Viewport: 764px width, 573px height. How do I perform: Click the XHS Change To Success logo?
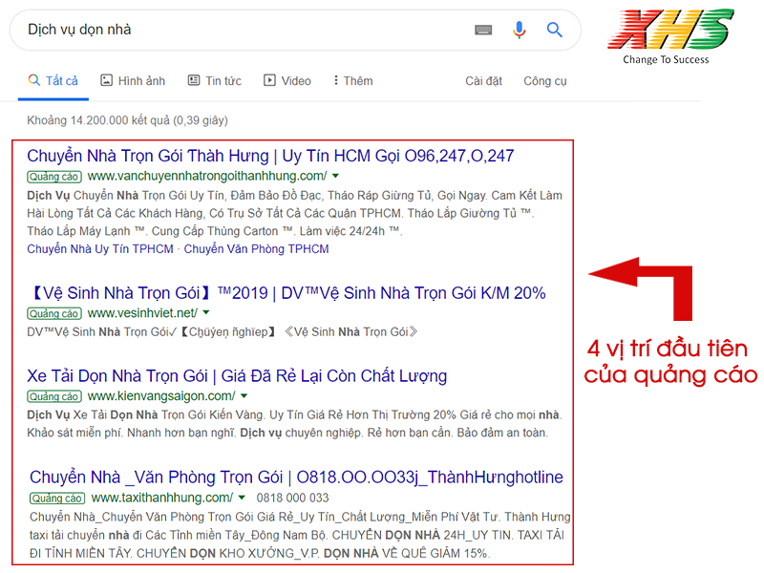670,36
